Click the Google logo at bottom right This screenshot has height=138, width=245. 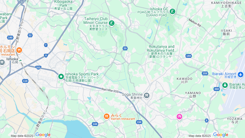(221, 135)
